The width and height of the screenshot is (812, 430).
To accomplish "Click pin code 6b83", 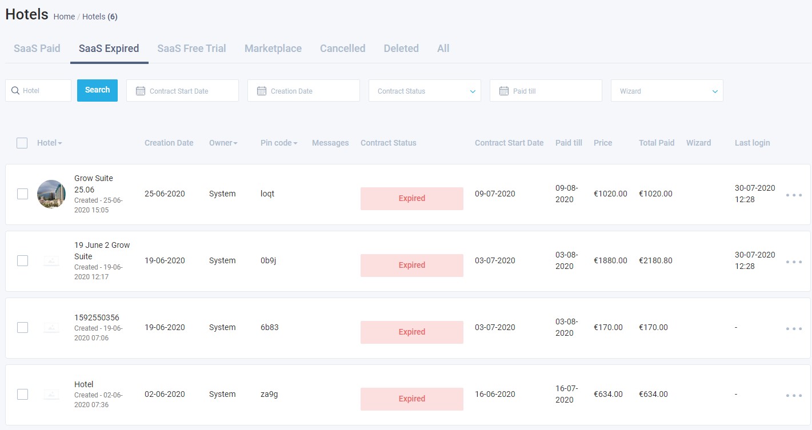I will click(270, 327).
